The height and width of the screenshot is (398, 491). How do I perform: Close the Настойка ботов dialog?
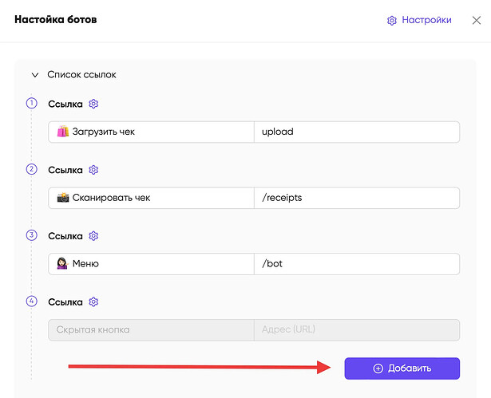pos(477,20)
